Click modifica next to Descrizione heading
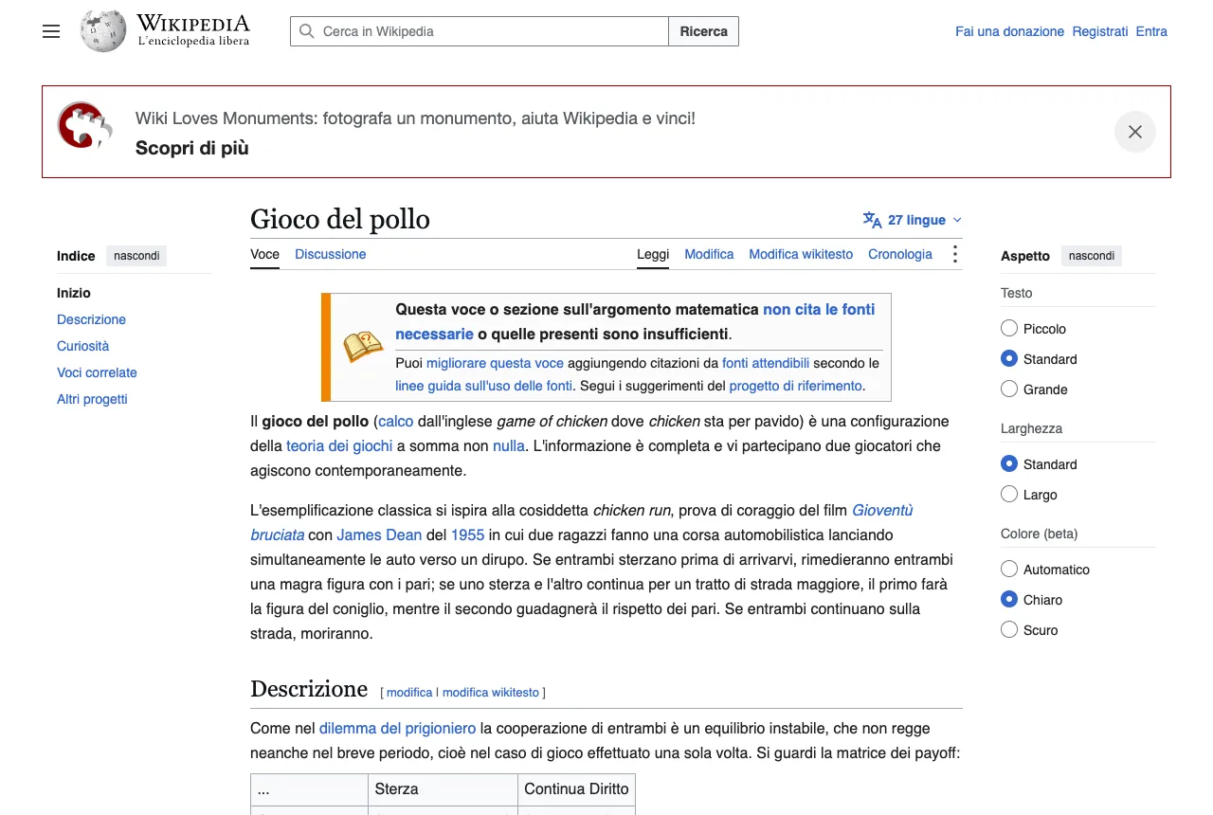Viewport: 1213px width, 815px height. click(409, 693)
